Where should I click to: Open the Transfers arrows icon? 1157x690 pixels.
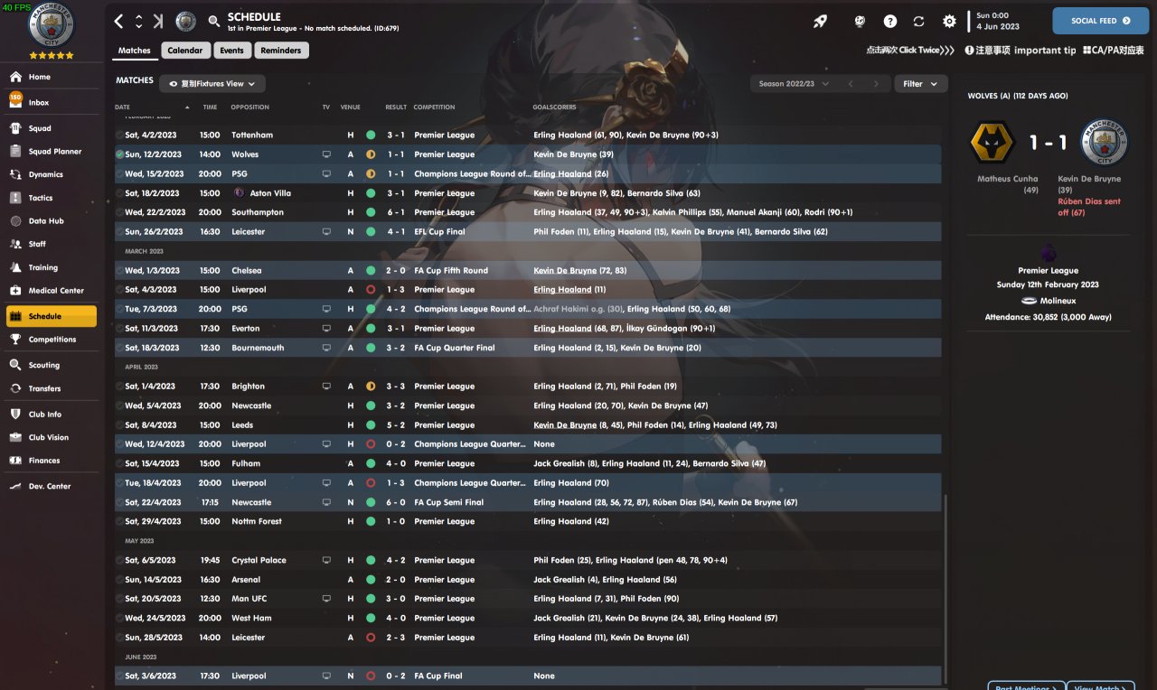pyautogui.click(x=15, y=388)
